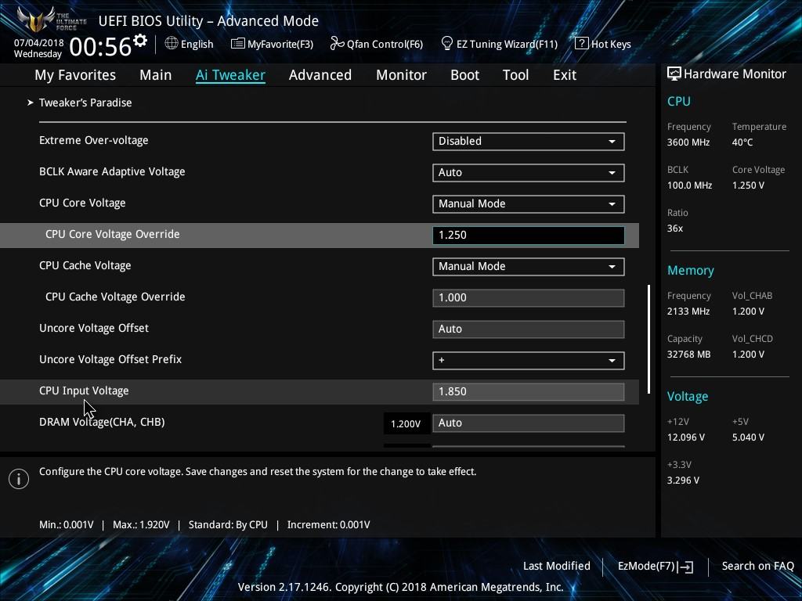Click the Max.: 1.920V limit text
Image resolution: width=802 pixels, height=601 pixels.
[x=141, y=525]
